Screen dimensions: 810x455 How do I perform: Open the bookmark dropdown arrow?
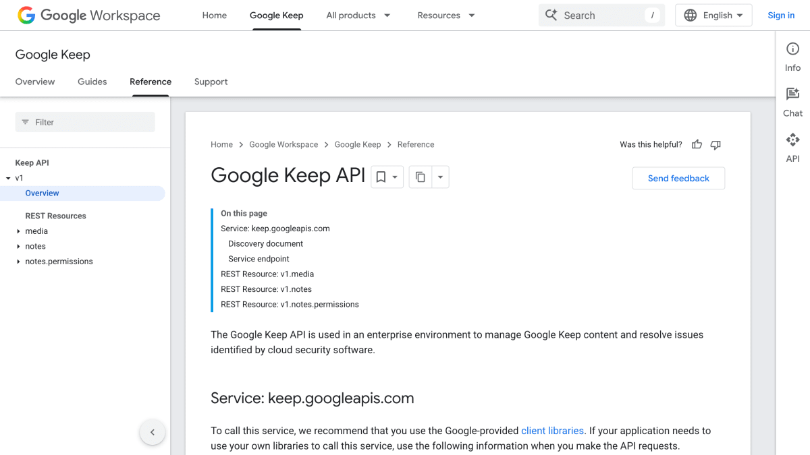(x=396, y=177)
